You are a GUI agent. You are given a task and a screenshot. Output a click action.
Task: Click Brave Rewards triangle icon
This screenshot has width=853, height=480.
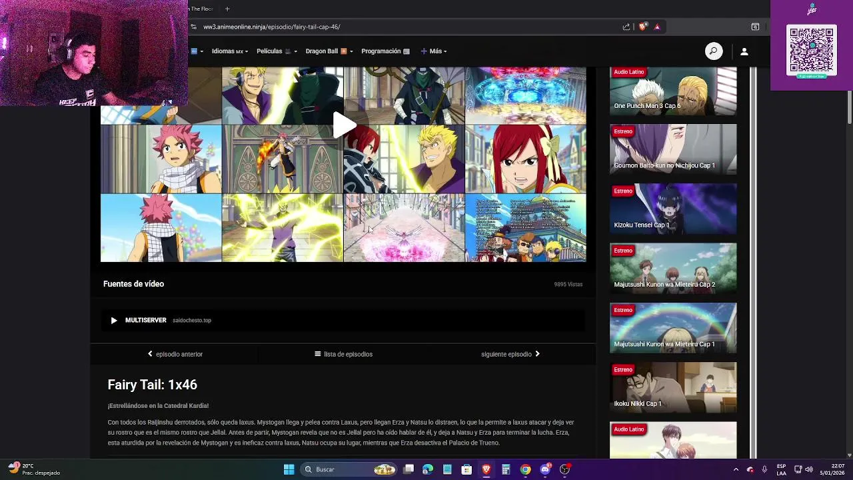pos(657,27)
